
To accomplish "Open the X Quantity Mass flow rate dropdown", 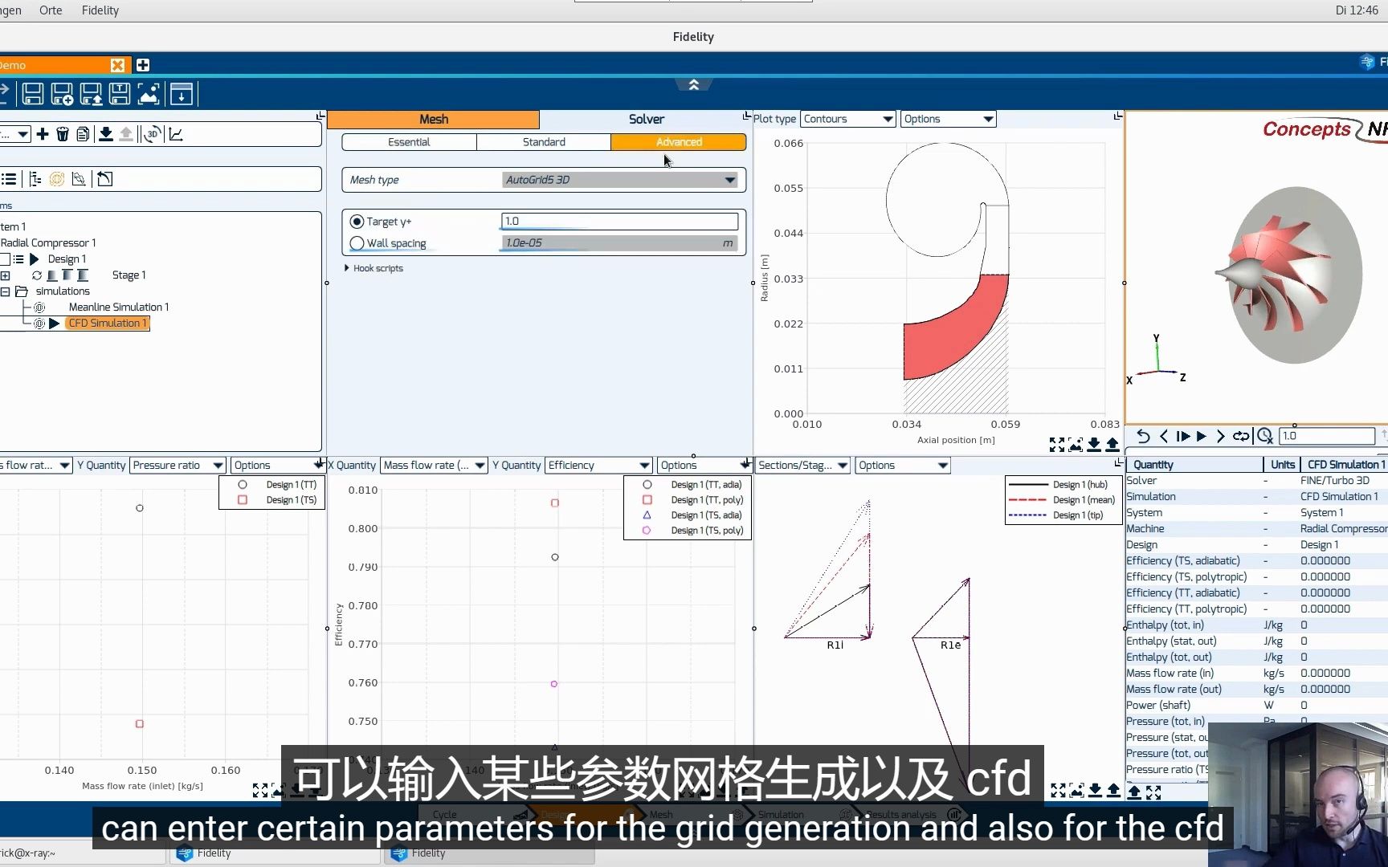I will (434, 465).
